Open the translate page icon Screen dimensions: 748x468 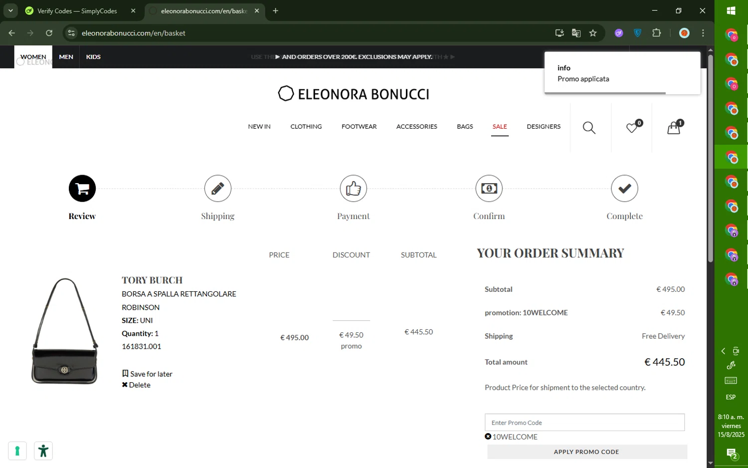click(x=576, y=33)
